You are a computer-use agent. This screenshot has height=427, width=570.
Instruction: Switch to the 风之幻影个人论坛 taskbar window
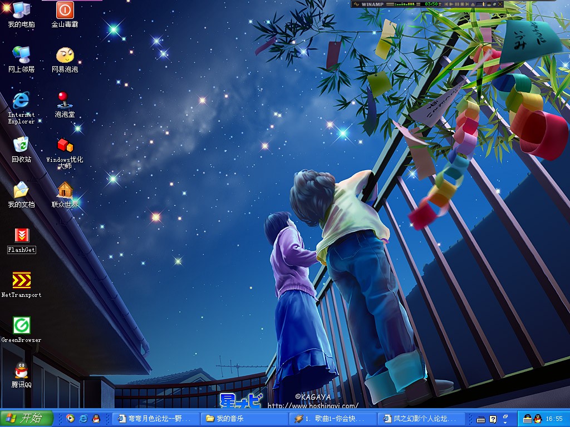pos(422,419)
